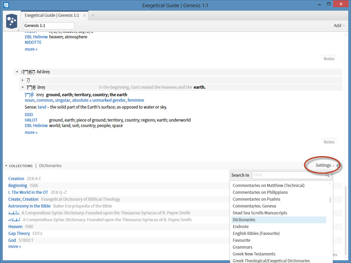Choose English Bibles (Favourite) collection
351x263 pixels.
click(256, 234)
